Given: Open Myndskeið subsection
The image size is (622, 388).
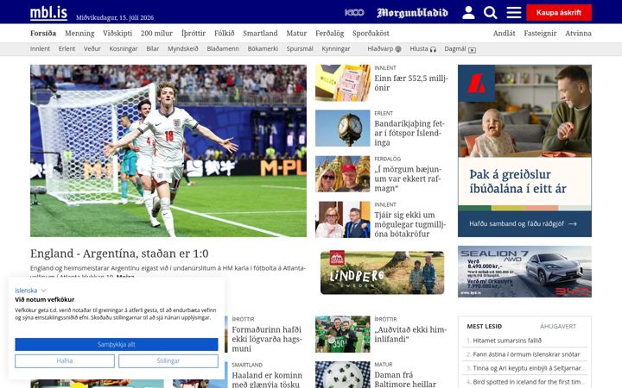Looking at the screenshot, I should pos(183,48).
